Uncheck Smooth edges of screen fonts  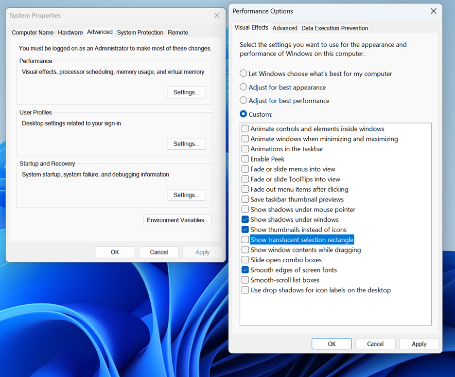(245, 270)
